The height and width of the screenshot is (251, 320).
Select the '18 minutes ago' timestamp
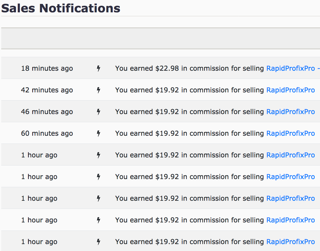click(47, 68)
